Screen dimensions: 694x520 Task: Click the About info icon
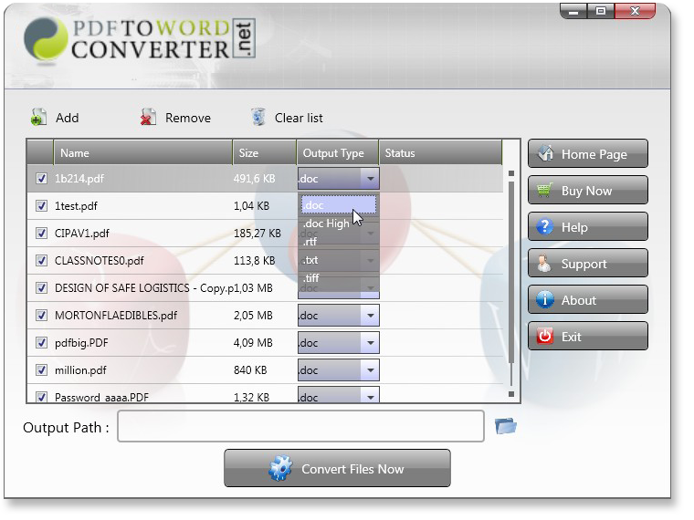point(544,300)
